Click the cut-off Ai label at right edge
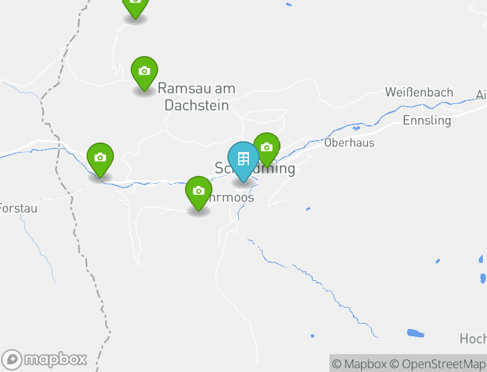This screenshot has width=487, height=372. click(x=482, y=95)
